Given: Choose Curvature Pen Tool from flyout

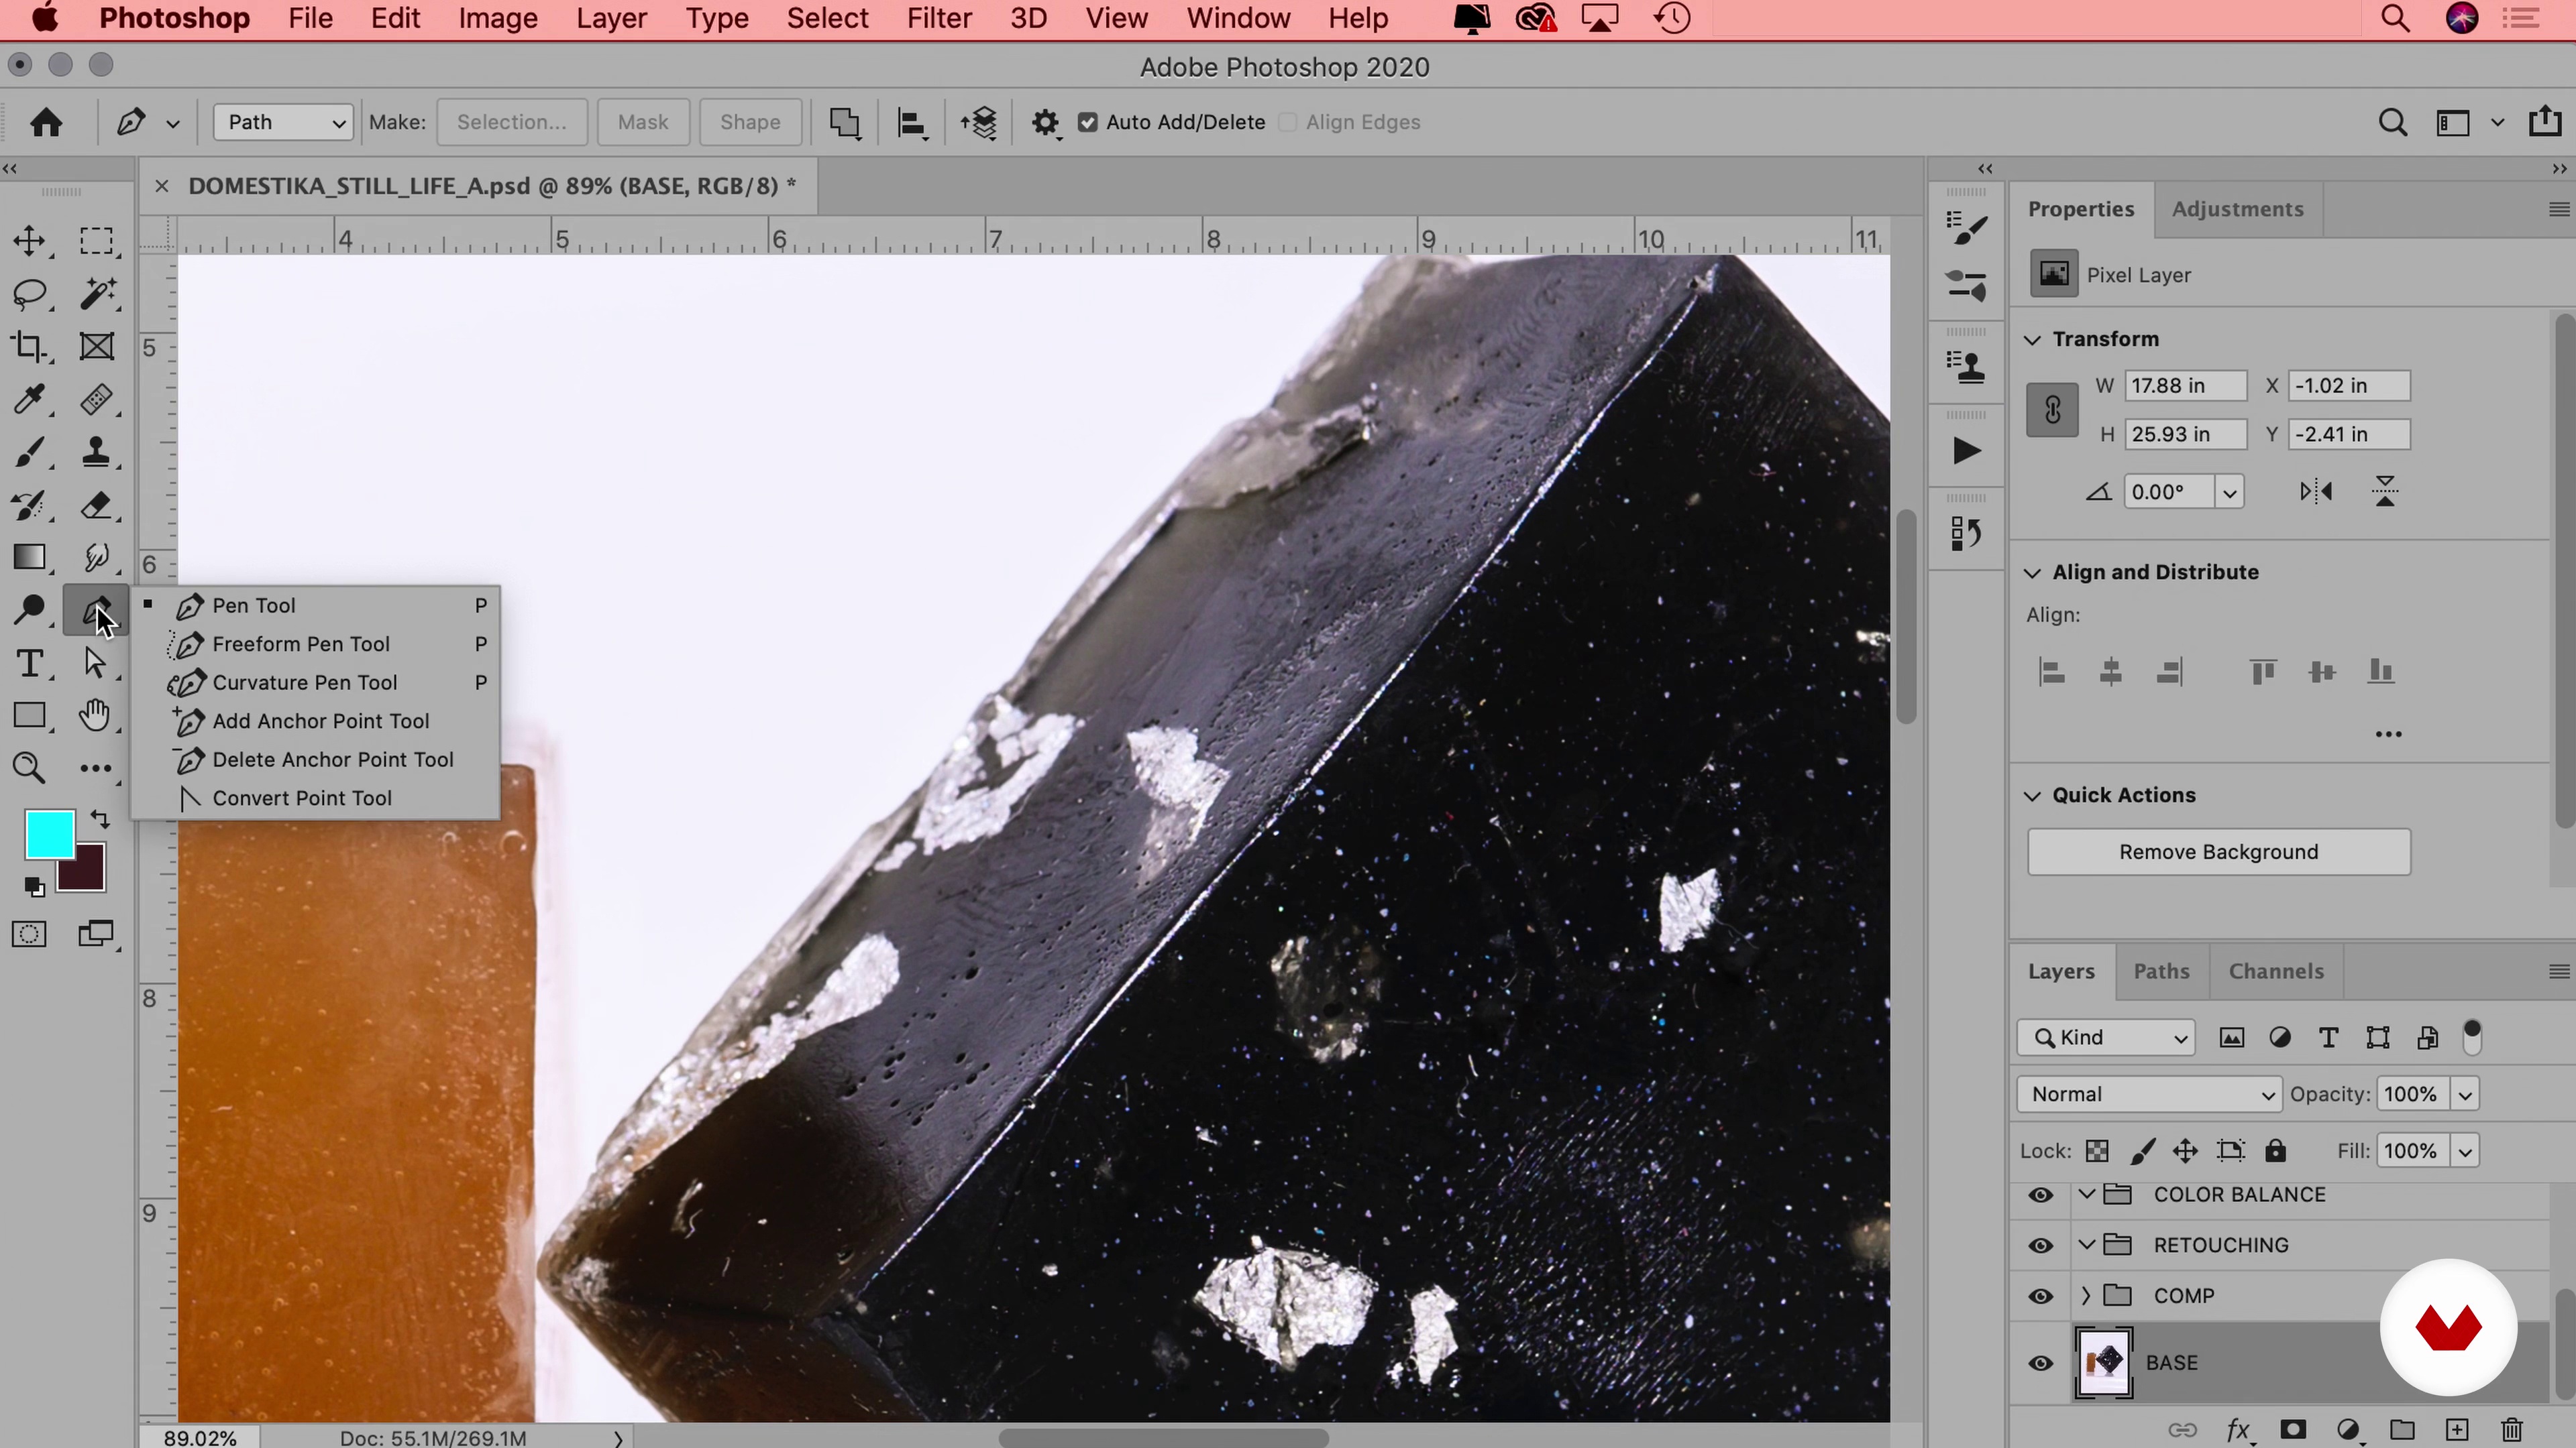Looking at the screenshot, I should pyautogui.click(x=315, y=682).
